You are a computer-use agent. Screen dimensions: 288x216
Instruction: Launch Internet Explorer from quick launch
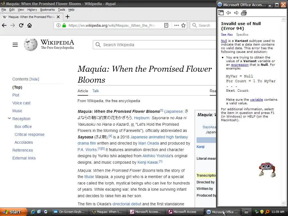point(33,212)
